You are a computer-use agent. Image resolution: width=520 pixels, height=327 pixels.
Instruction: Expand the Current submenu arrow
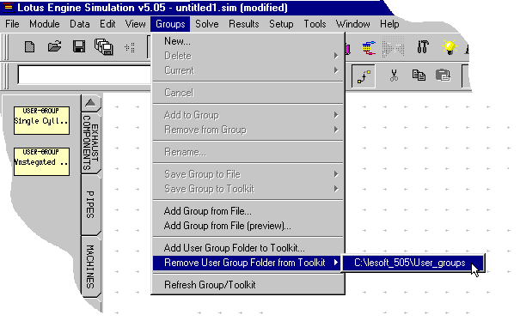tap(336, 70)
